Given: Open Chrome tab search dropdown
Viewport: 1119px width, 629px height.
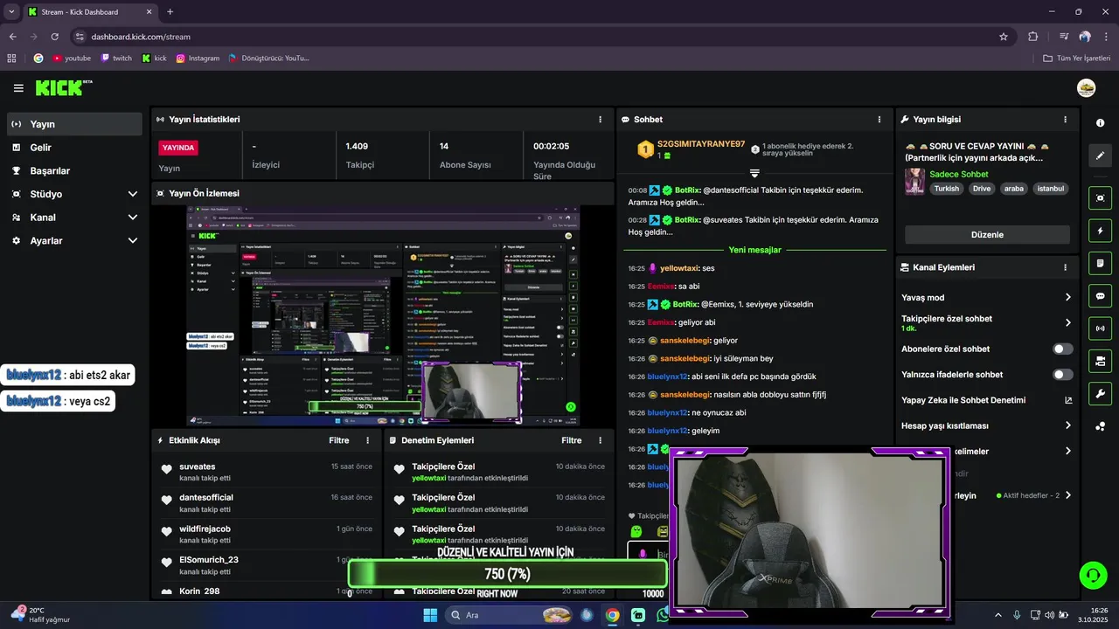Looking at the screenshot, I should (11, 12).
